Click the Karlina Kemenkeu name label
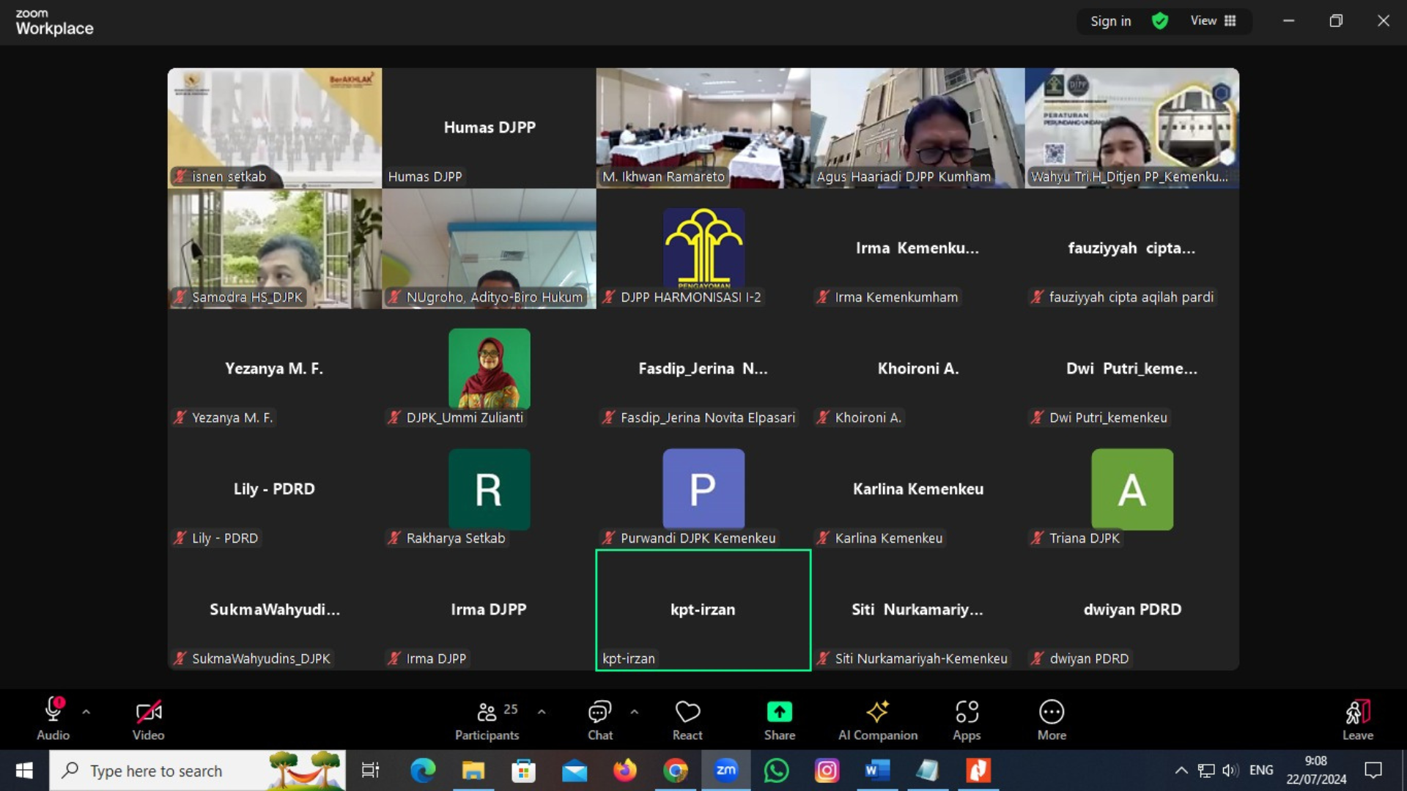The height and width of the screenshot is (791, 1407). pos(889,538)
